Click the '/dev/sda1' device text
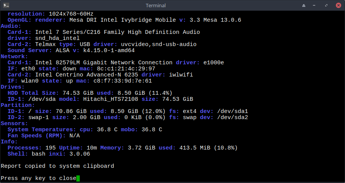 click(232, 111)
